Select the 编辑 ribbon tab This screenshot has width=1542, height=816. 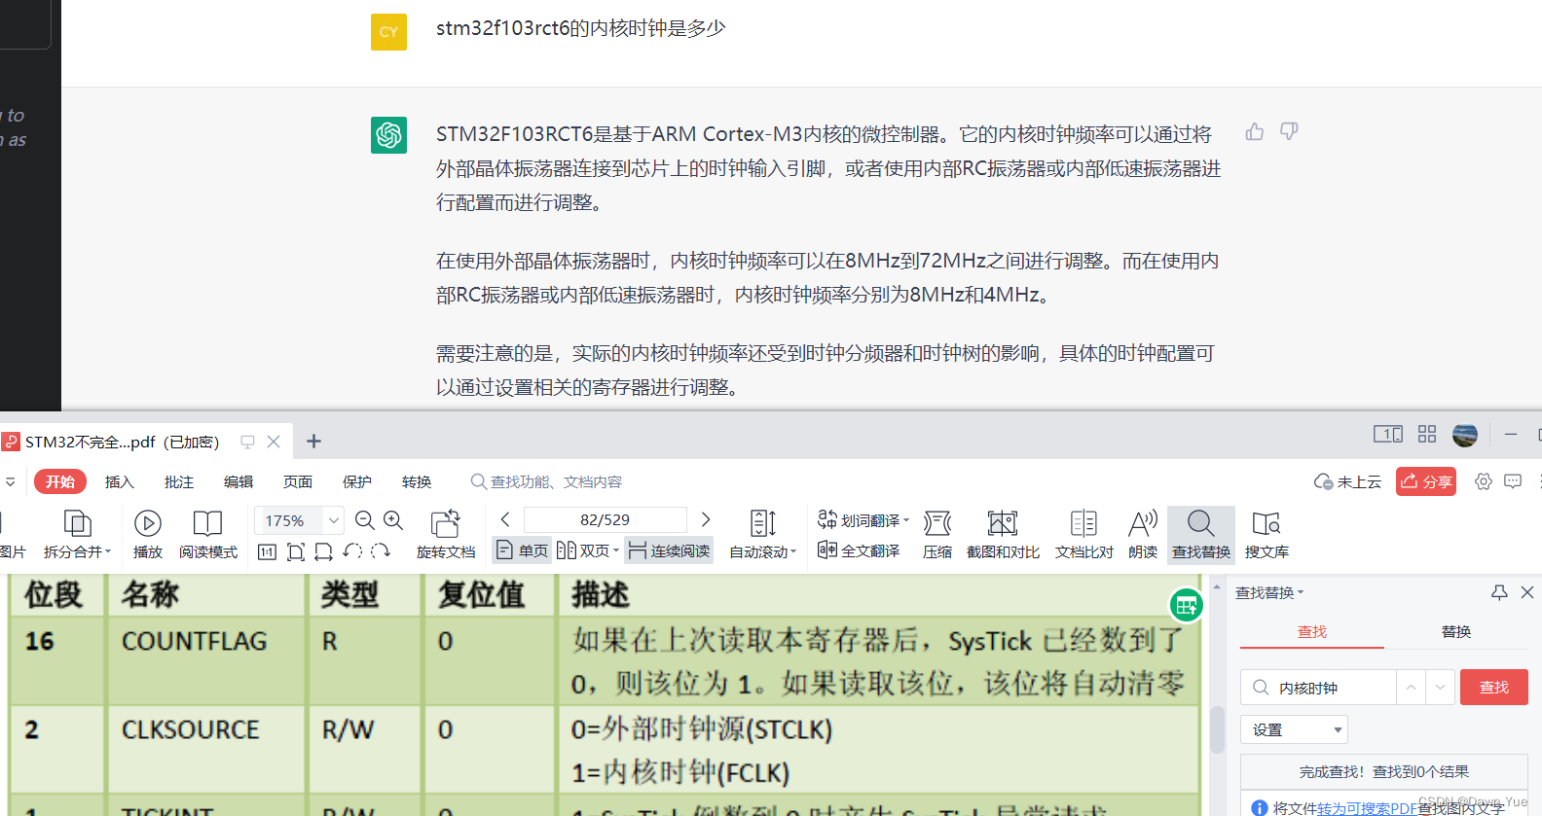click(239, 481)
